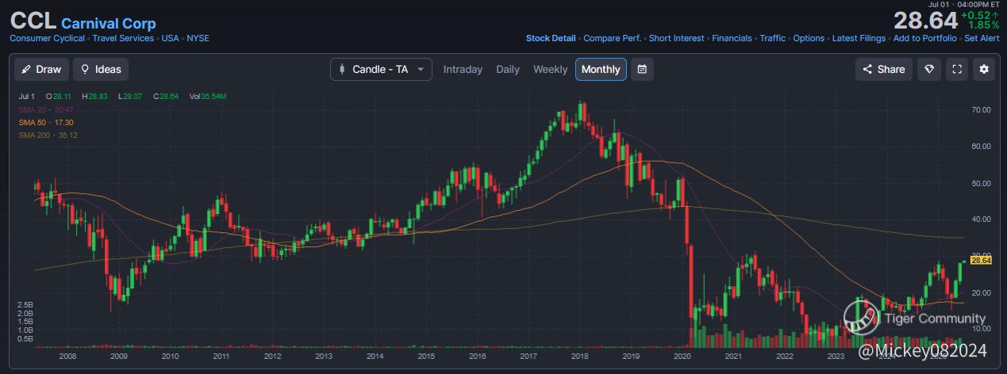Select the SMA 50 indicator label
This screenshot has width=1007, height=374.
[46, 122]
